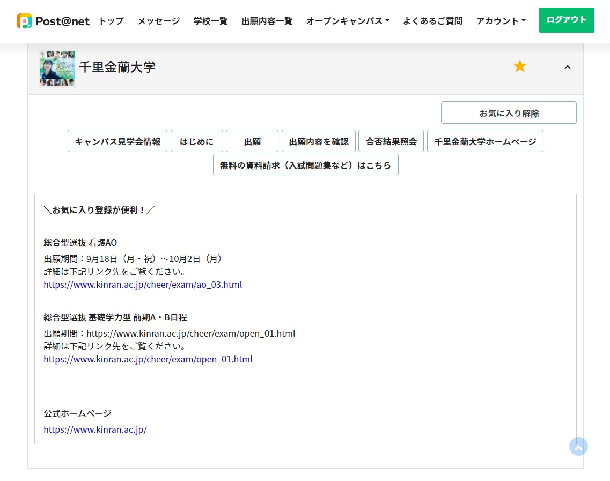Click 無料の資料請求 button
Image resolution: width=610 pixels, height=481 pixels.
click(306, 165)
